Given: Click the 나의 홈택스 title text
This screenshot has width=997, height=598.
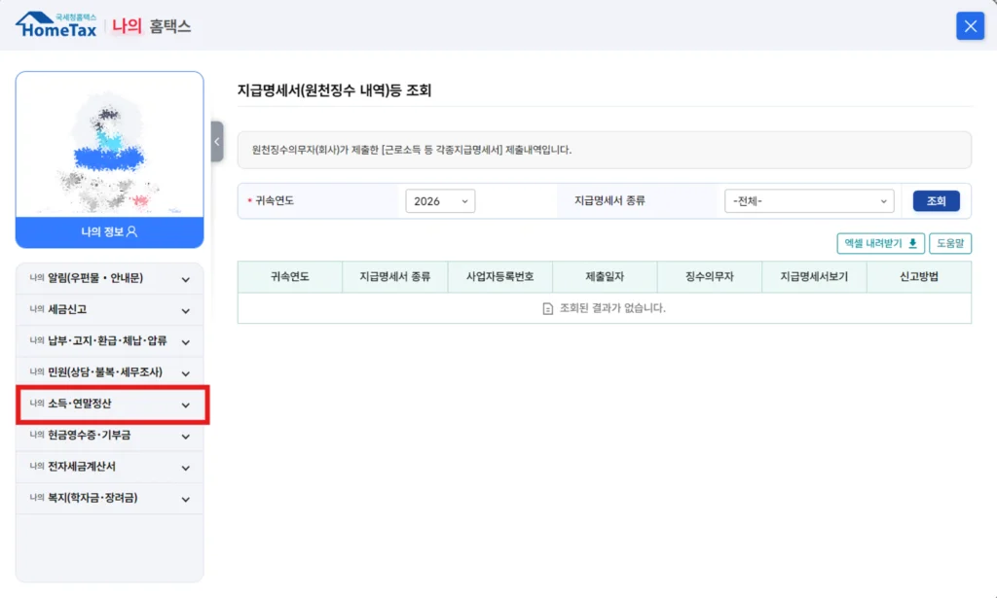Looking at the screenshot, I should pyautogui.click(x=151, y=26).
